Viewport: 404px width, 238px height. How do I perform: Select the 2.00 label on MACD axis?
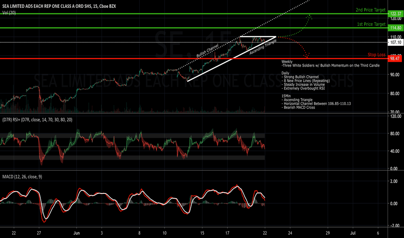pos(394,181)
